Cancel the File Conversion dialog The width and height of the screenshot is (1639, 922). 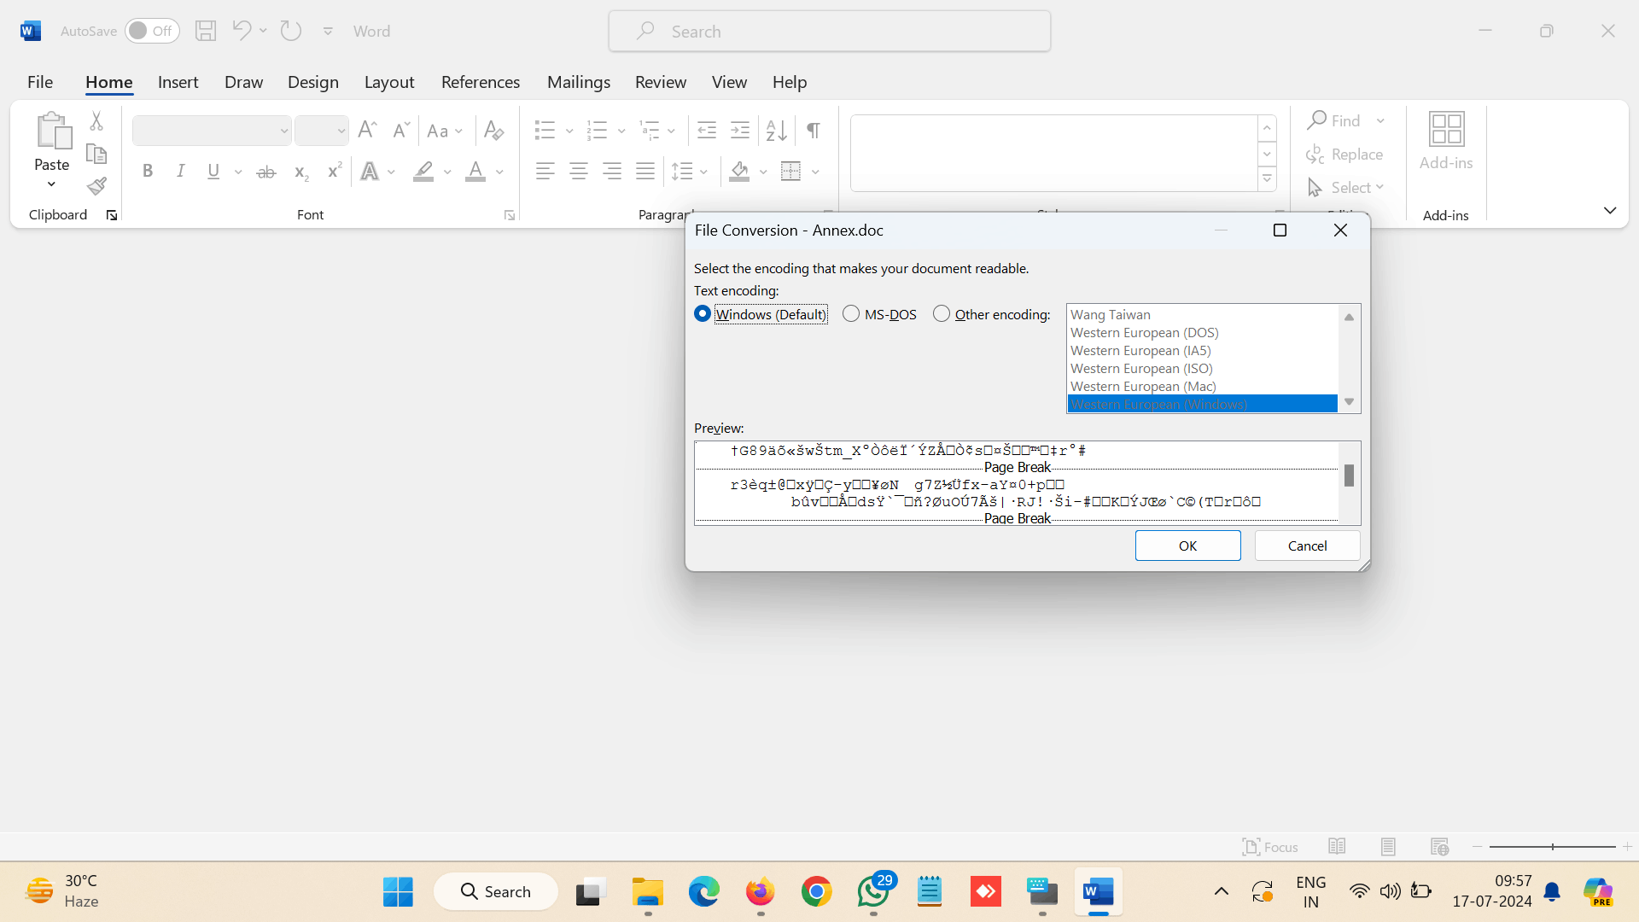tap(1306, 546)
